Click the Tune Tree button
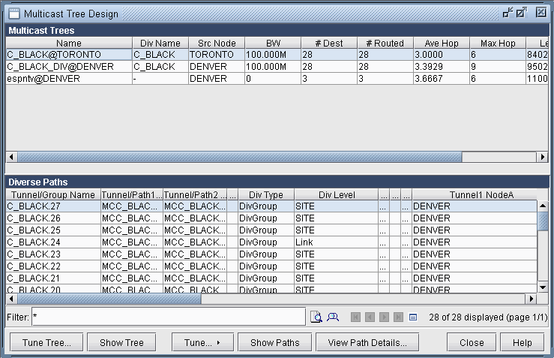 46,342
